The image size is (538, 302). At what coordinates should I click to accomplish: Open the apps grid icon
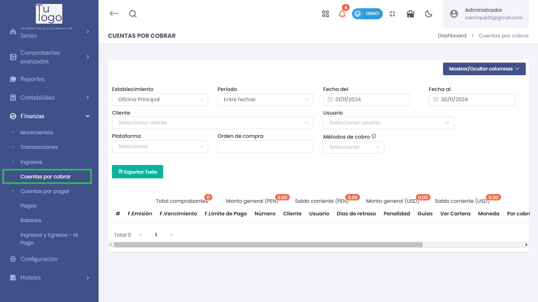(325, 14)
